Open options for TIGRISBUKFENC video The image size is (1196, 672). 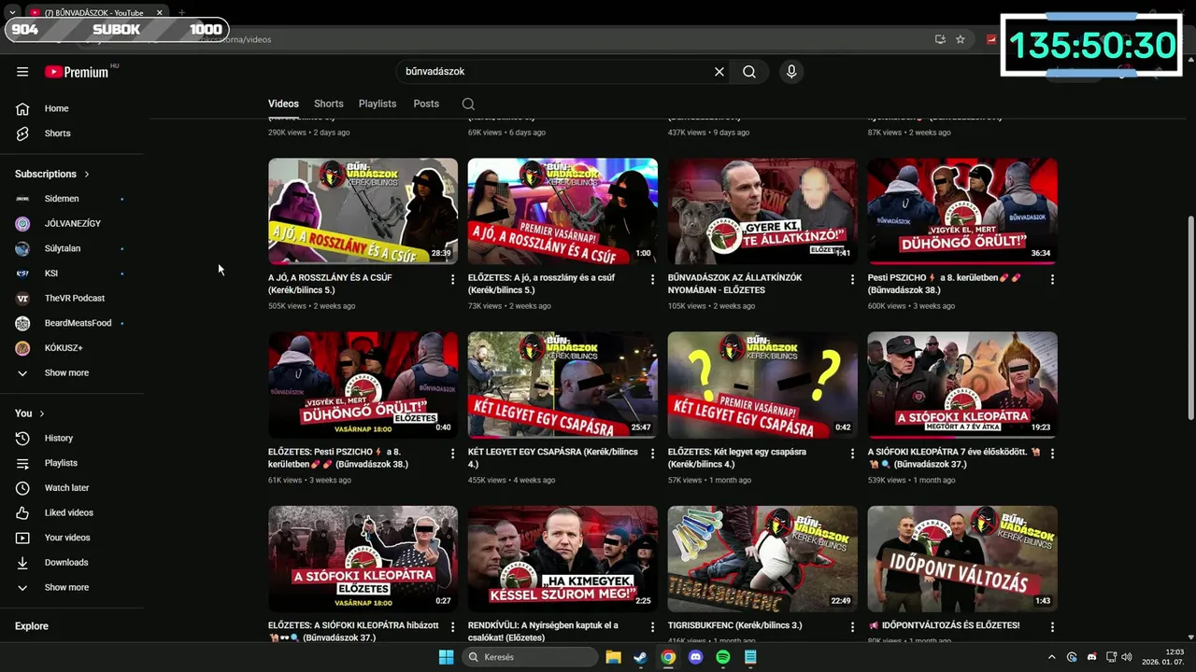[852, 627]
